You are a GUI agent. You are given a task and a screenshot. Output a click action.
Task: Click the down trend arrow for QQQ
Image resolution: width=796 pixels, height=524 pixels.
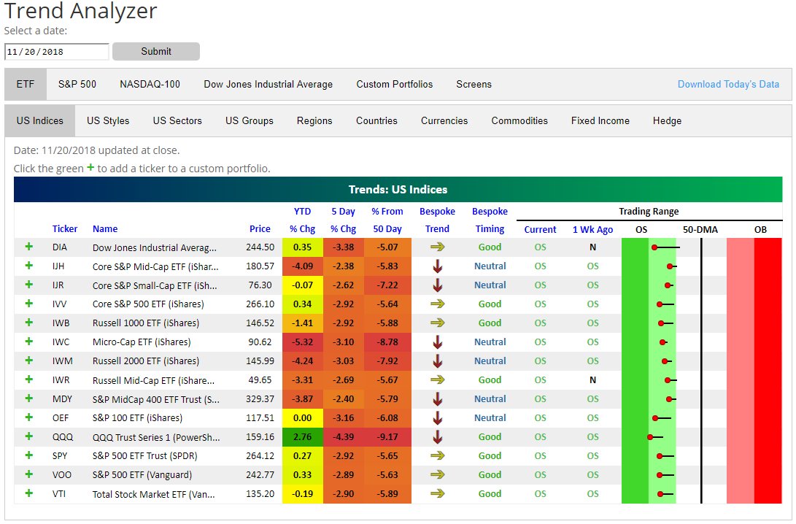[x=437, y=436]
